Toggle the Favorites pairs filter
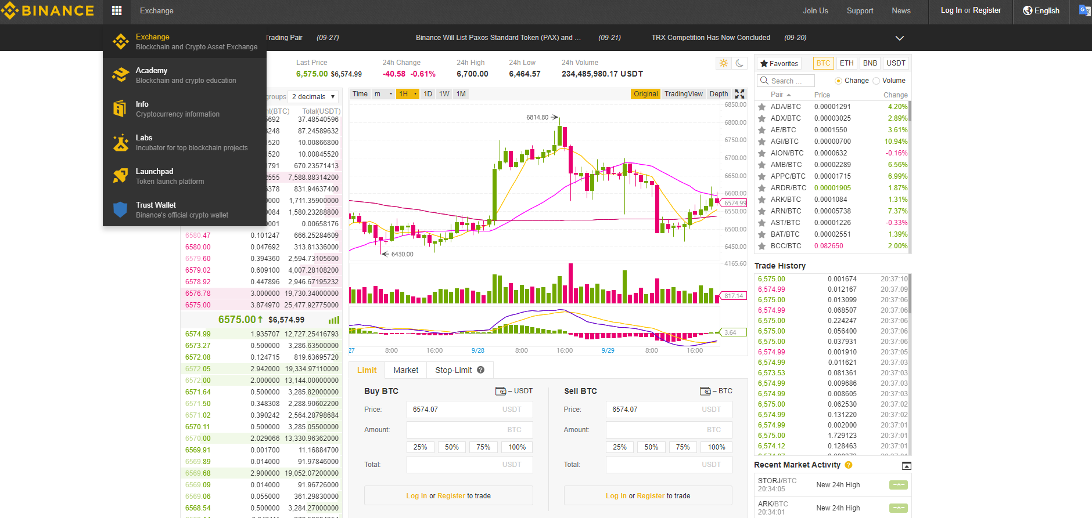Screen dimensions: 1092x518 778,63
